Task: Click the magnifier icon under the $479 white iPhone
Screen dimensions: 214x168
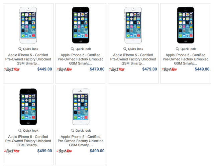Action: tap(125, 49)
